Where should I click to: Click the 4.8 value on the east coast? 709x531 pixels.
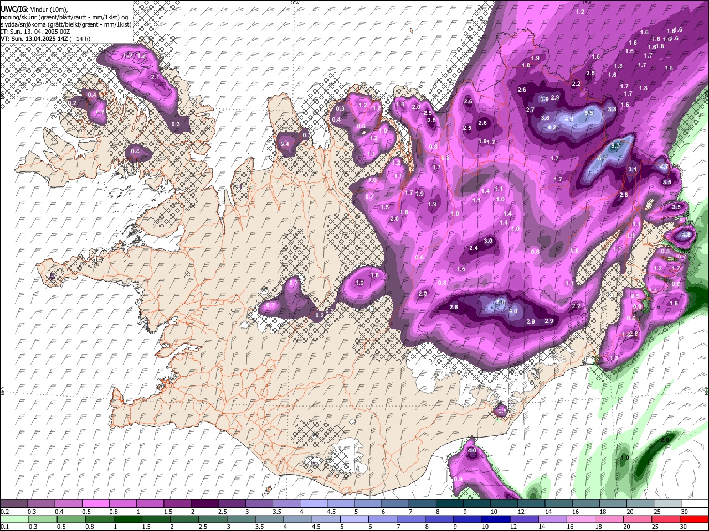[x=686, y=235]
